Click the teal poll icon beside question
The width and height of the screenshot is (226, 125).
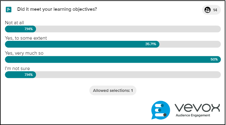click(x=9, y=10)
